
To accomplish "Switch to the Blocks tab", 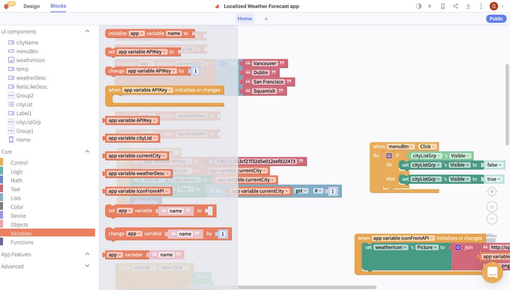I will (x=58, y=6).
